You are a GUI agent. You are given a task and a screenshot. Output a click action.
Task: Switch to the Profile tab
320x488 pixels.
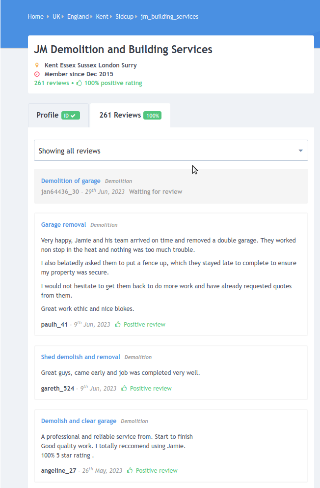[58, 115]
